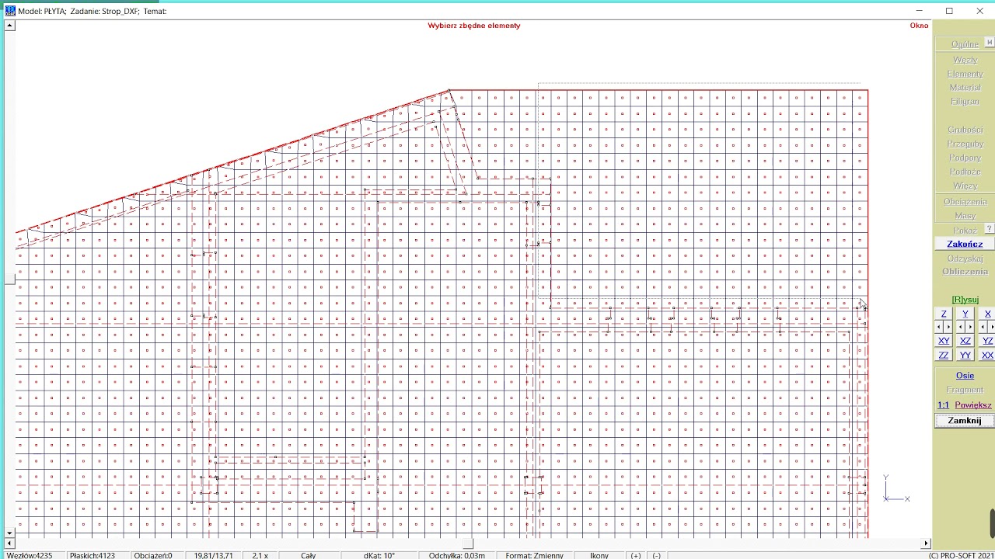Click the horizontal scroll right arrow
995x559 pixels.
(925, 543)
